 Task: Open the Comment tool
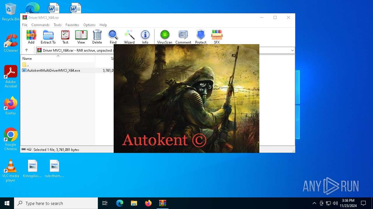coord(183,37)
